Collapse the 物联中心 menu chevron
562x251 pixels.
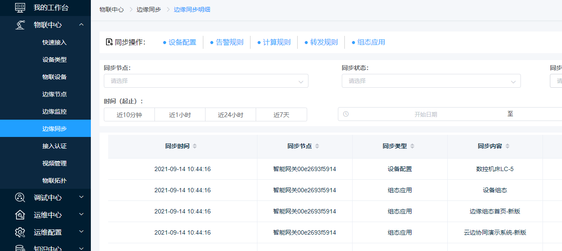[81, 25]
